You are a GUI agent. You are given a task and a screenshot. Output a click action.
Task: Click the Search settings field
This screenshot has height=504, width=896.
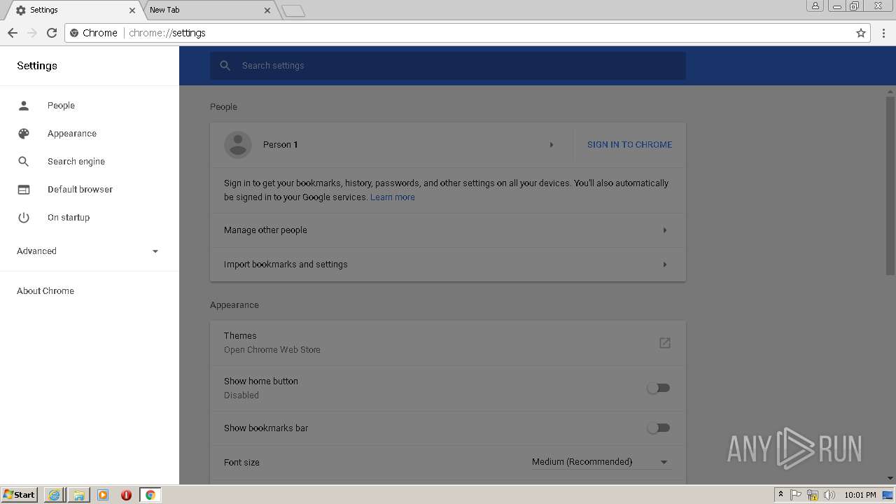448,65
